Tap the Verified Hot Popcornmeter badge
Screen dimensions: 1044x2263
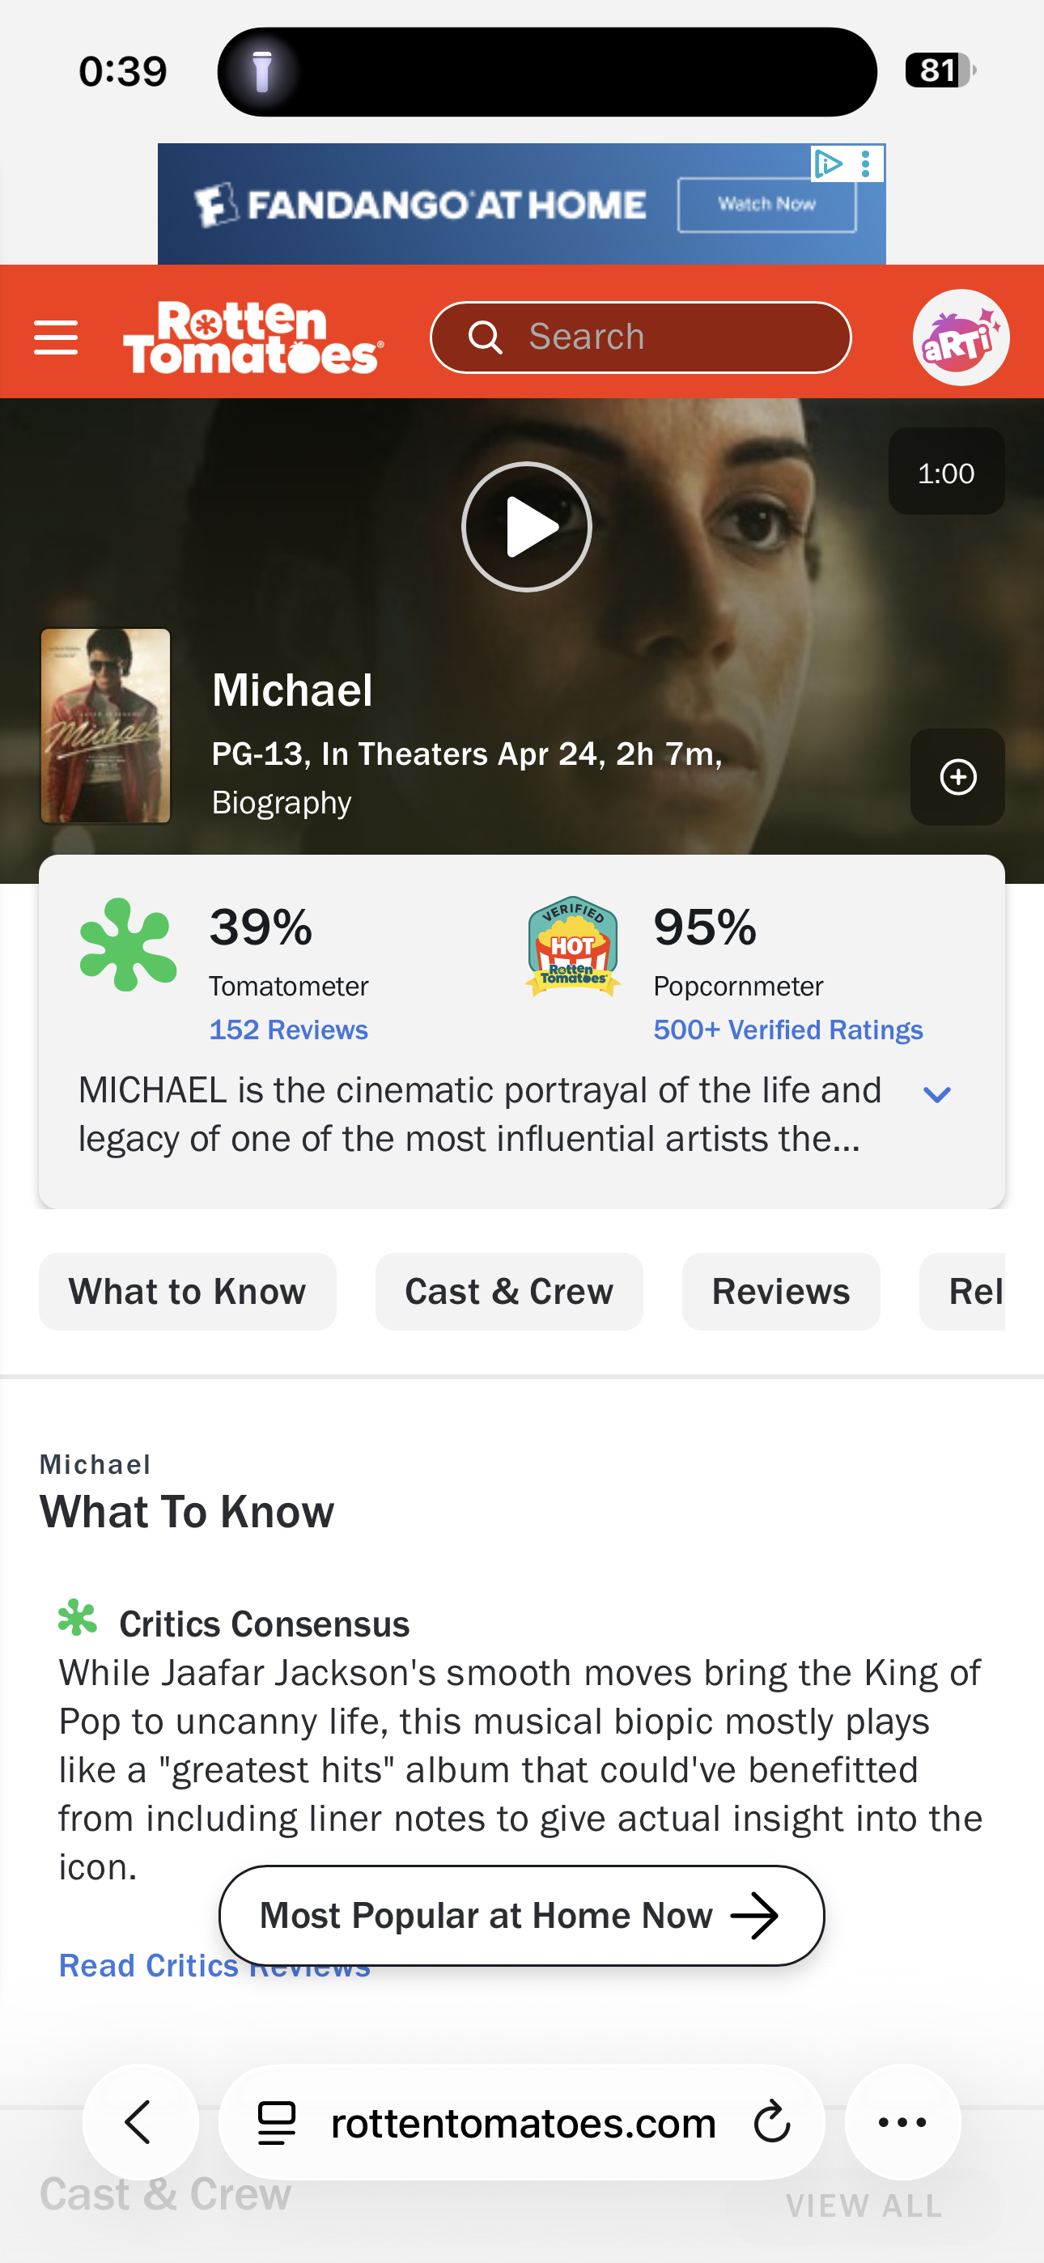pyautogui.click(x=573, y=946)
